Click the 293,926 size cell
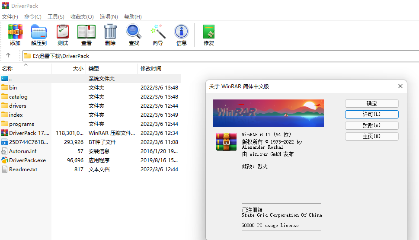 point(74,142)
